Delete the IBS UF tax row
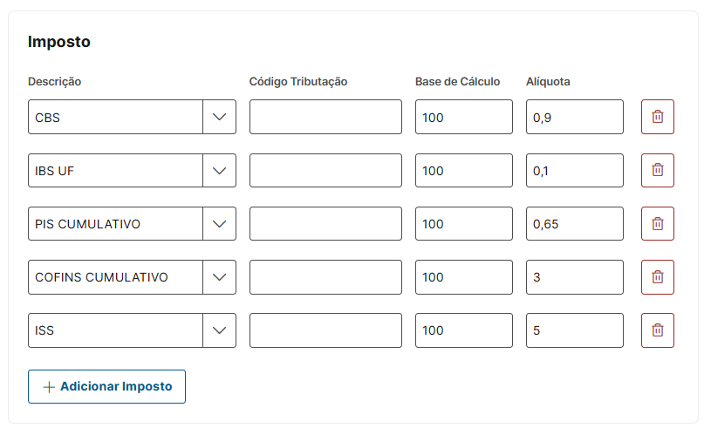The width and height of the screenshot is (704, 428). click(x=658, y=171)
